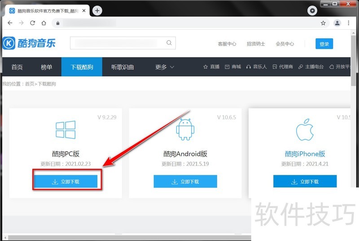Click the vertical scrollbar thumb

(x=353, y=61)
